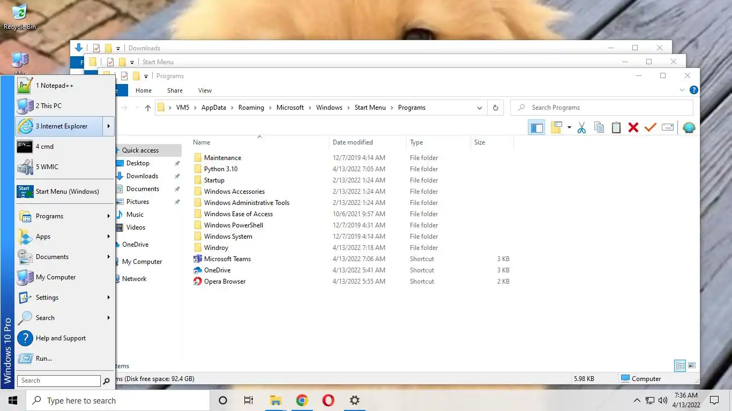Open Chrome from the taskbar
Viewport: 732px width, 411px height.
(302, 400)
